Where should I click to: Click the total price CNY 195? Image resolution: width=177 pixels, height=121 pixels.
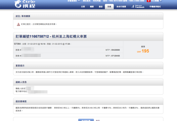[143, 51]
